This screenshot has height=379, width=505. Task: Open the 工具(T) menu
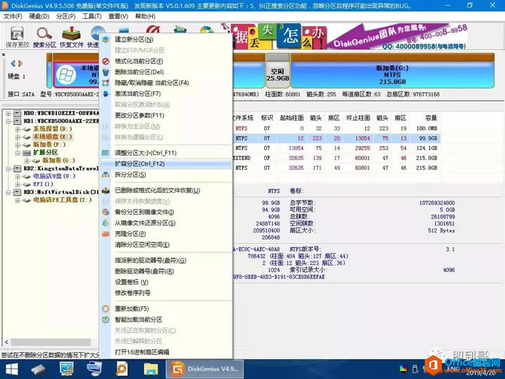[x=92, y=16]
